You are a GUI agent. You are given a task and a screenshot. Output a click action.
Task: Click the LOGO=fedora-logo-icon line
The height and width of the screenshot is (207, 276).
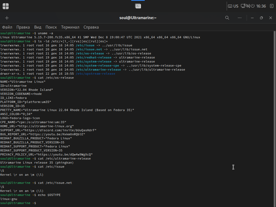20,118
